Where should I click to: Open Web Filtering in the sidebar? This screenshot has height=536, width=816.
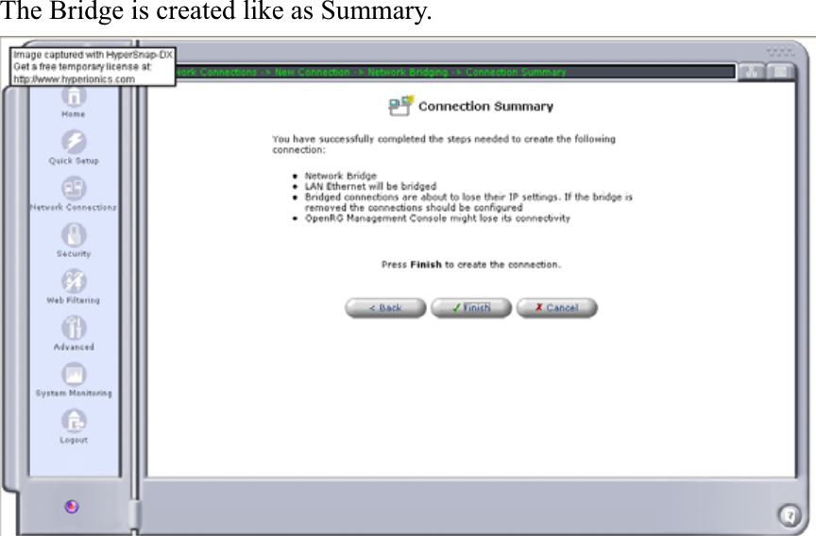(x=74, y=282)
